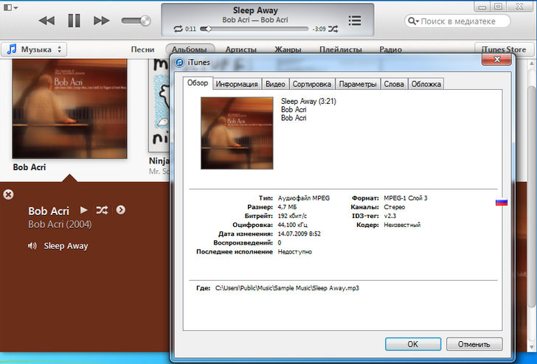Click the 192 кбит/с bitrate value

(292, 216)
